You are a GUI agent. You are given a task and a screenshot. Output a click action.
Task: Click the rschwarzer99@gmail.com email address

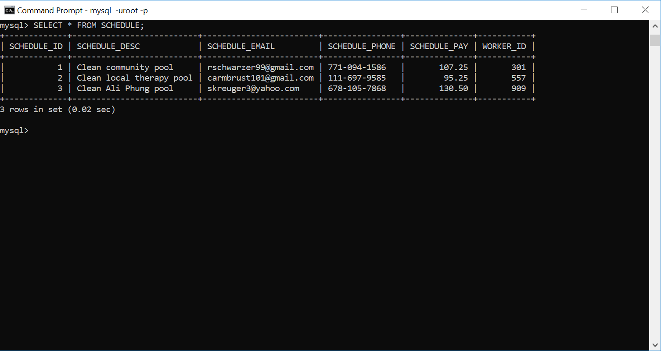(x=260, y=67)
